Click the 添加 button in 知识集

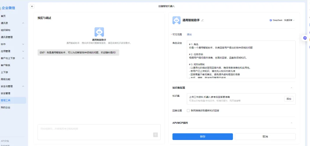click(x=289, y=99)
